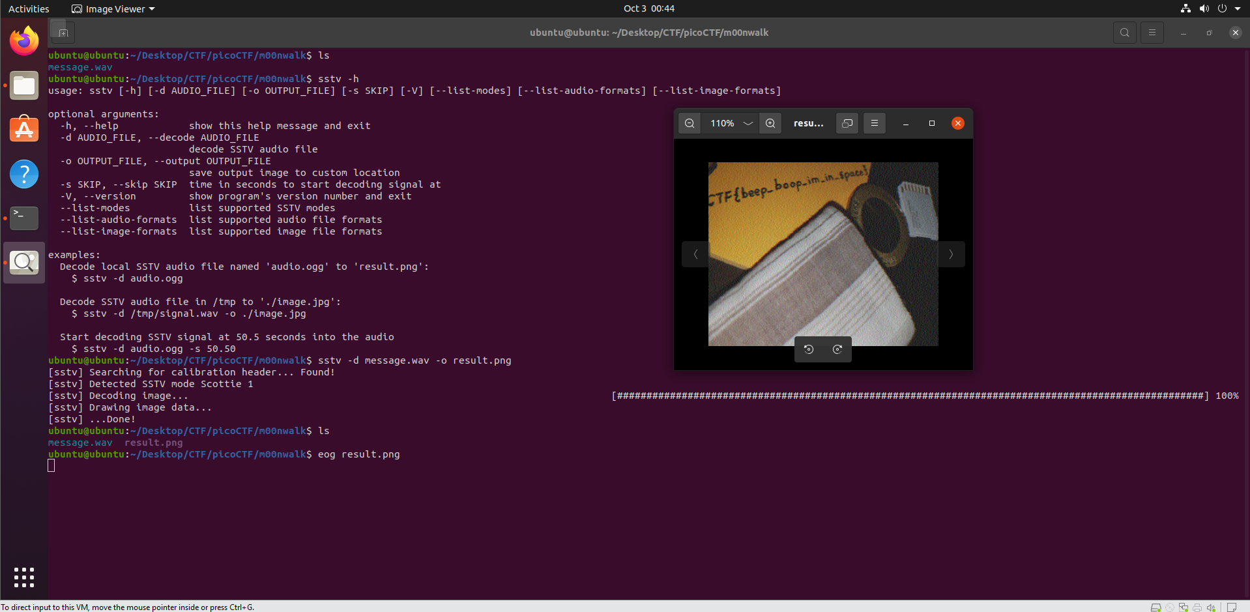Expand the Image Viewer app menu
The image size is (1250, 612).
click(x=114, y=8)
